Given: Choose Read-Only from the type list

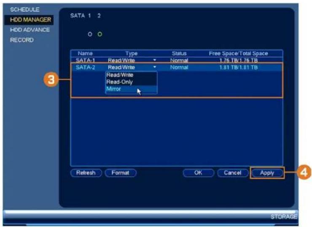Looking at the screenshot, I should (x=131, y=82).
